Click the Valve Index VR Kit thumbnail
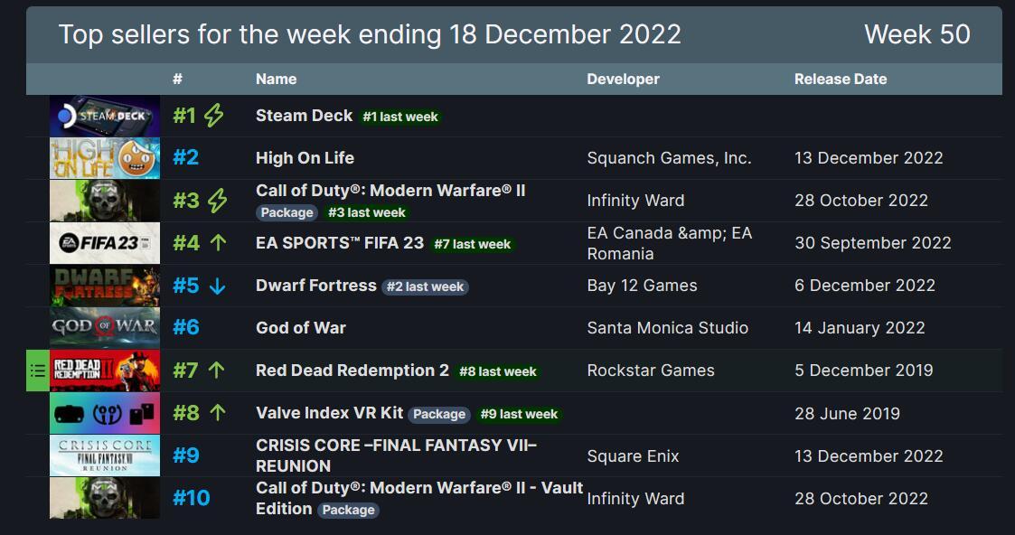The image size is (1015, 535). [105, 413]
